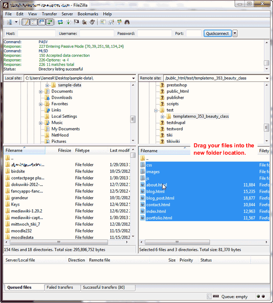Toggle the message log display icon
The image size is (273, 303).
coord(26,22)
